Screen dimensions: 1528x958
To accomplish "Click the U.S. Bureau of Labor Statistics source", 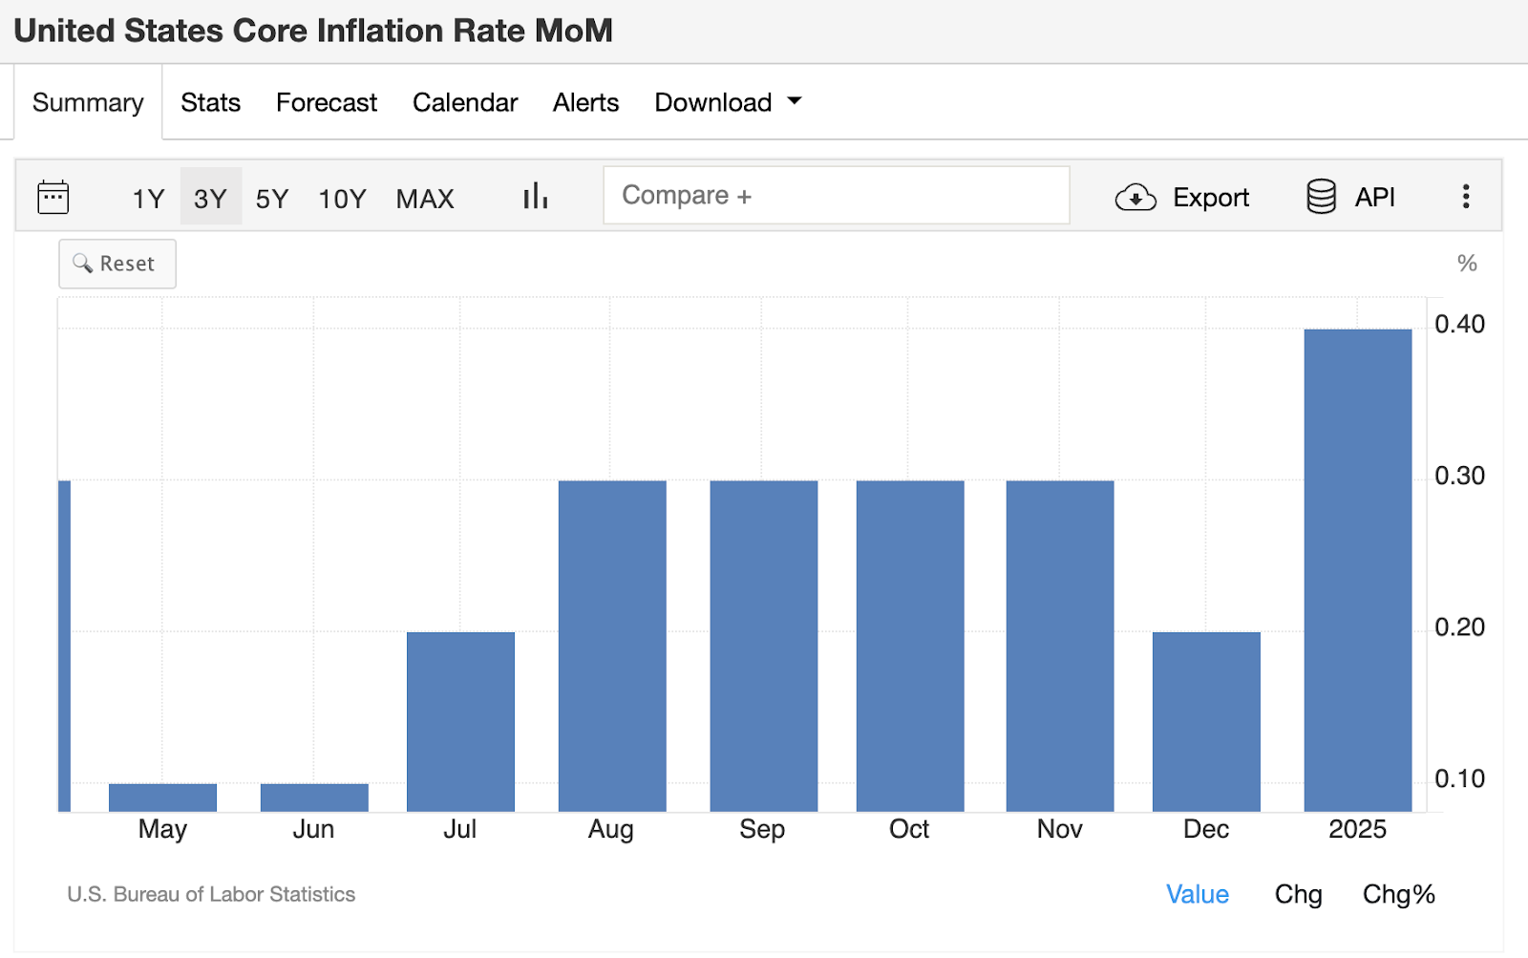I will 211,894.
